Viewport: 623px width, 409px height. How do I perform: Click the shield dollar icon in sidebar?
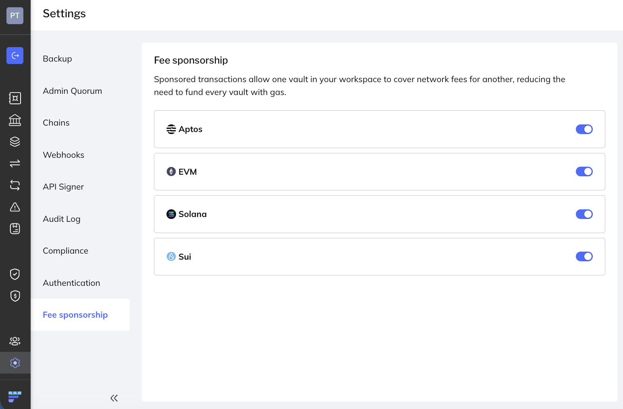click(15, 296)
